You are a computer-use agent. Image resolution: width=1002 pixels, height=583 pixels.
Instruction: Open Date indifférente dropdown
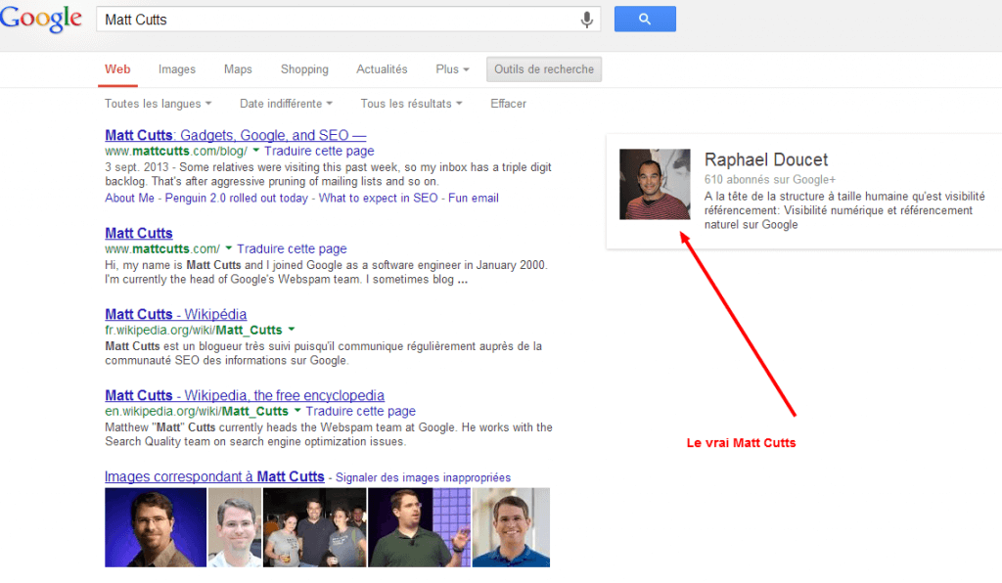286,104
